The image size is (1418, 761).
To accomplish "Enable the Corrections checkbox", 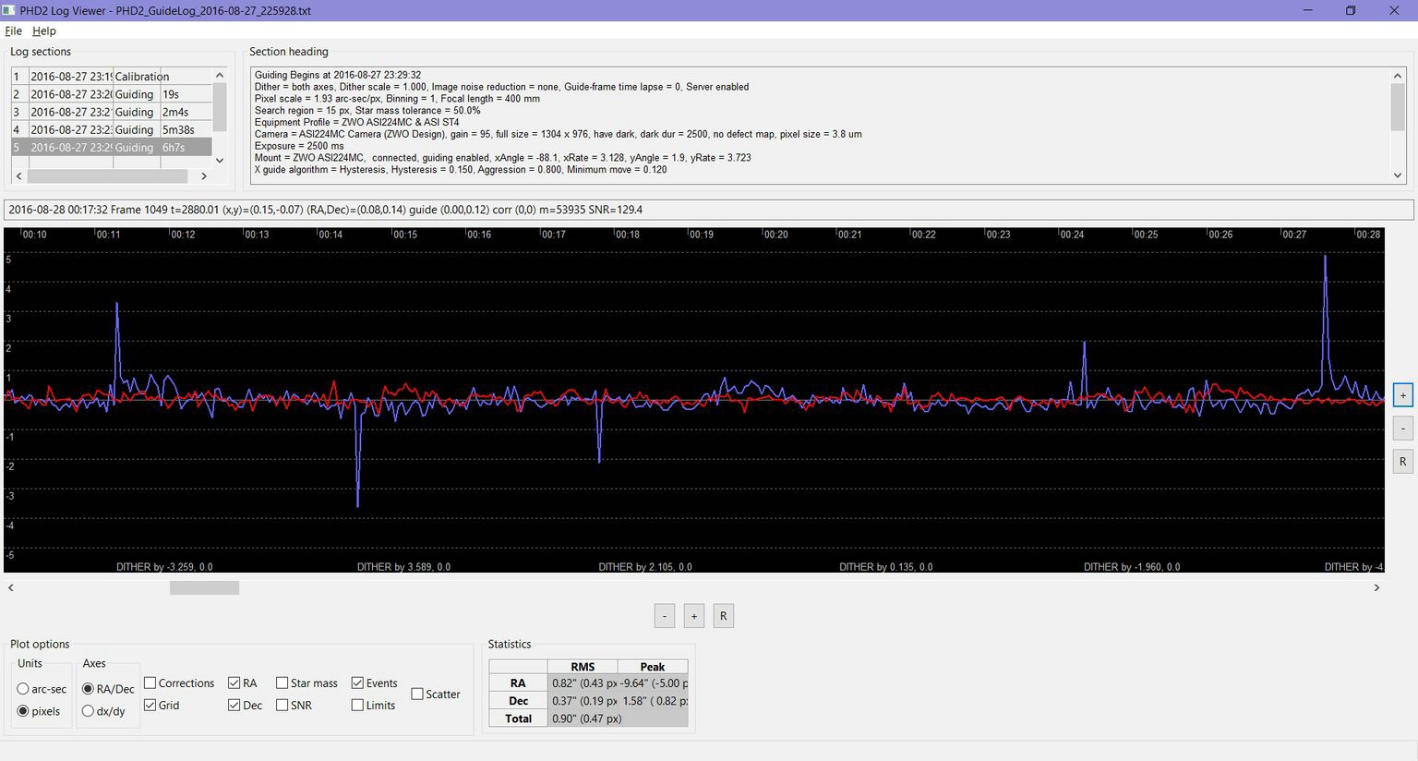I will pos(150,683).
